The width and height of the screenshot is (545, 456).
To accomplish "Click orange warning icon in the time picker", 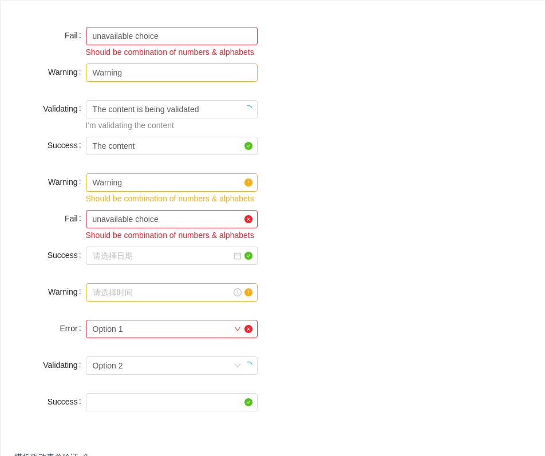I will [248, 292].
